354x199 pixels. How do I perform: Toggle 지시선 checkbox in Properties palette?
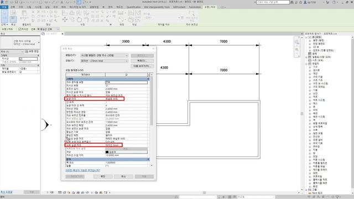click(x=20, y=59)
